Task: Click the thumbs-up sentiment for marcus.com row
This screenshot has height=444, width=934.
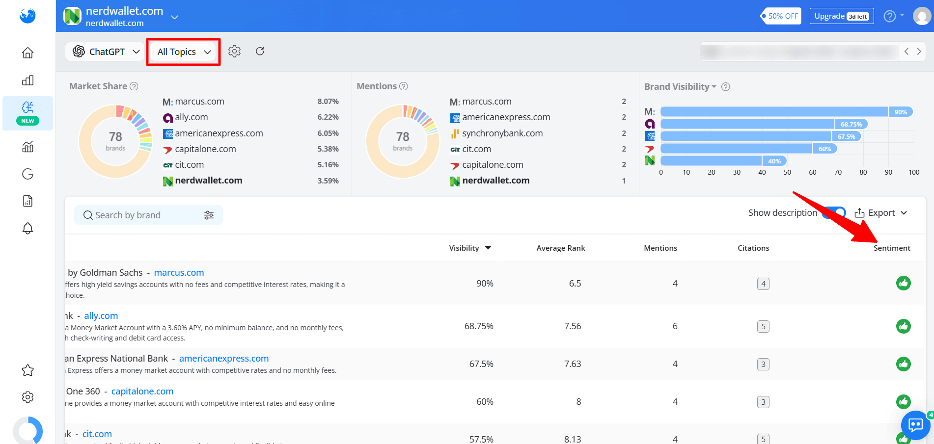Action: coord(903,284)
